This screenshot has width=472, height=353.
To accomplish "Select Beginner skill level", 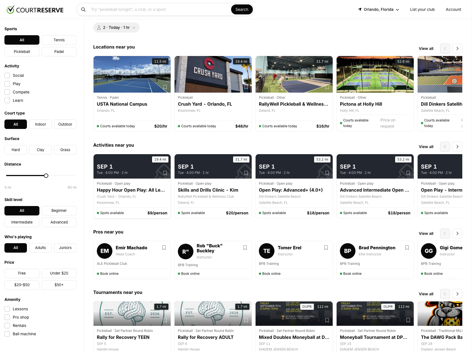I will (x=59, y=211).
